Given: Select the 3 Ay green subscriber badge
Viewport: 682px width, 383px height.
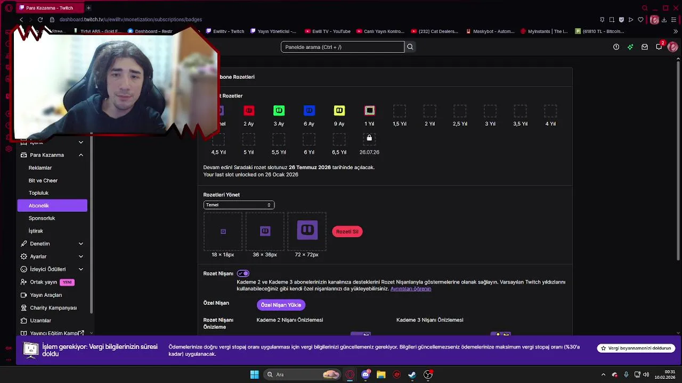Looking at the screenshot, I should click(279, 111).
